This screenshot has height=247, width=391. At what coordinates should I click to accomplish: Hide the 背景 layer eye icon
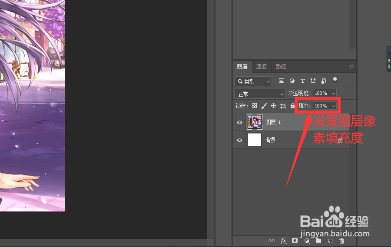coord(239,140)
